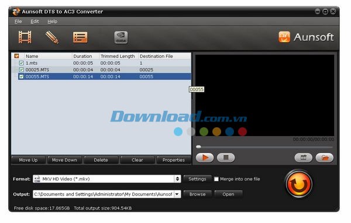
Task: Click the Add video filmstrip icon
Action: [x=25, y=37]
